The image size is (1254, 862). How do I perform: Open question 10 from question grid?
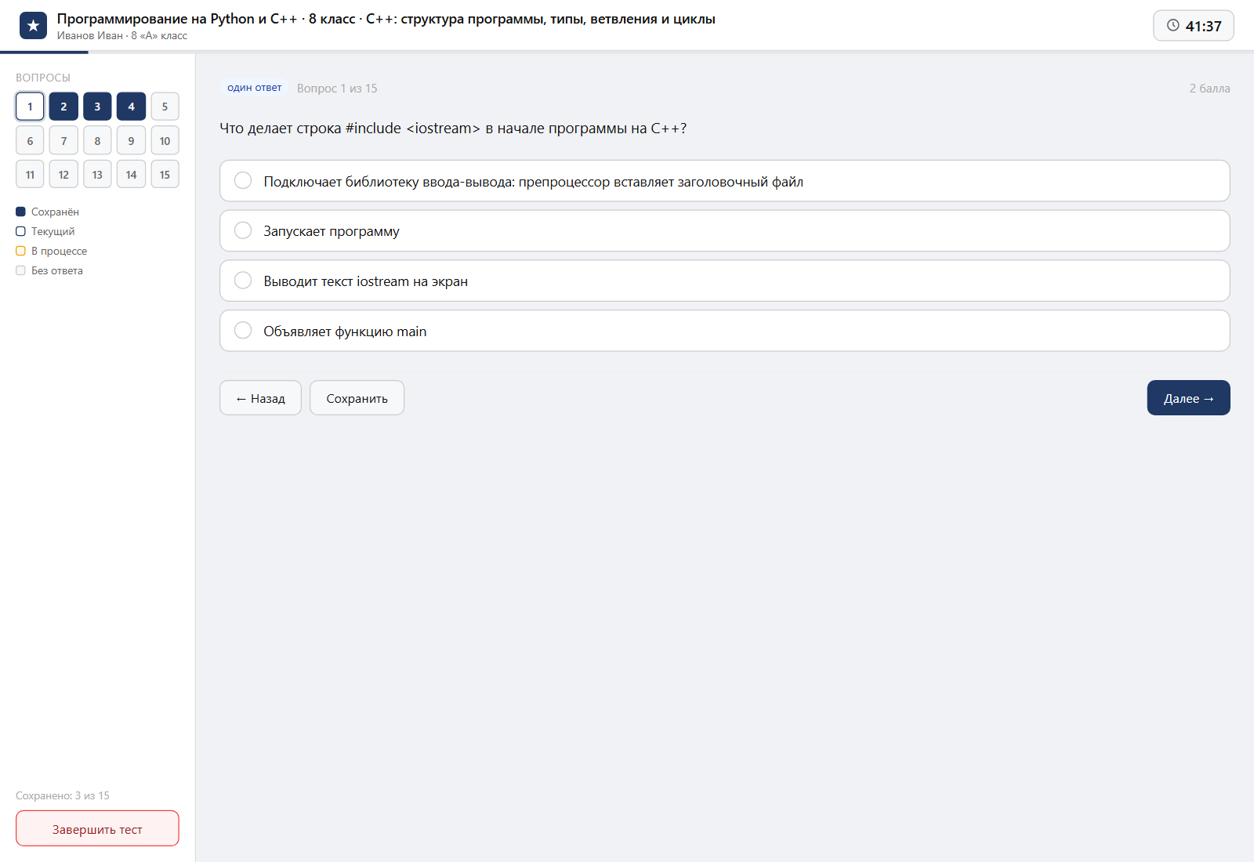pos(165,141)
